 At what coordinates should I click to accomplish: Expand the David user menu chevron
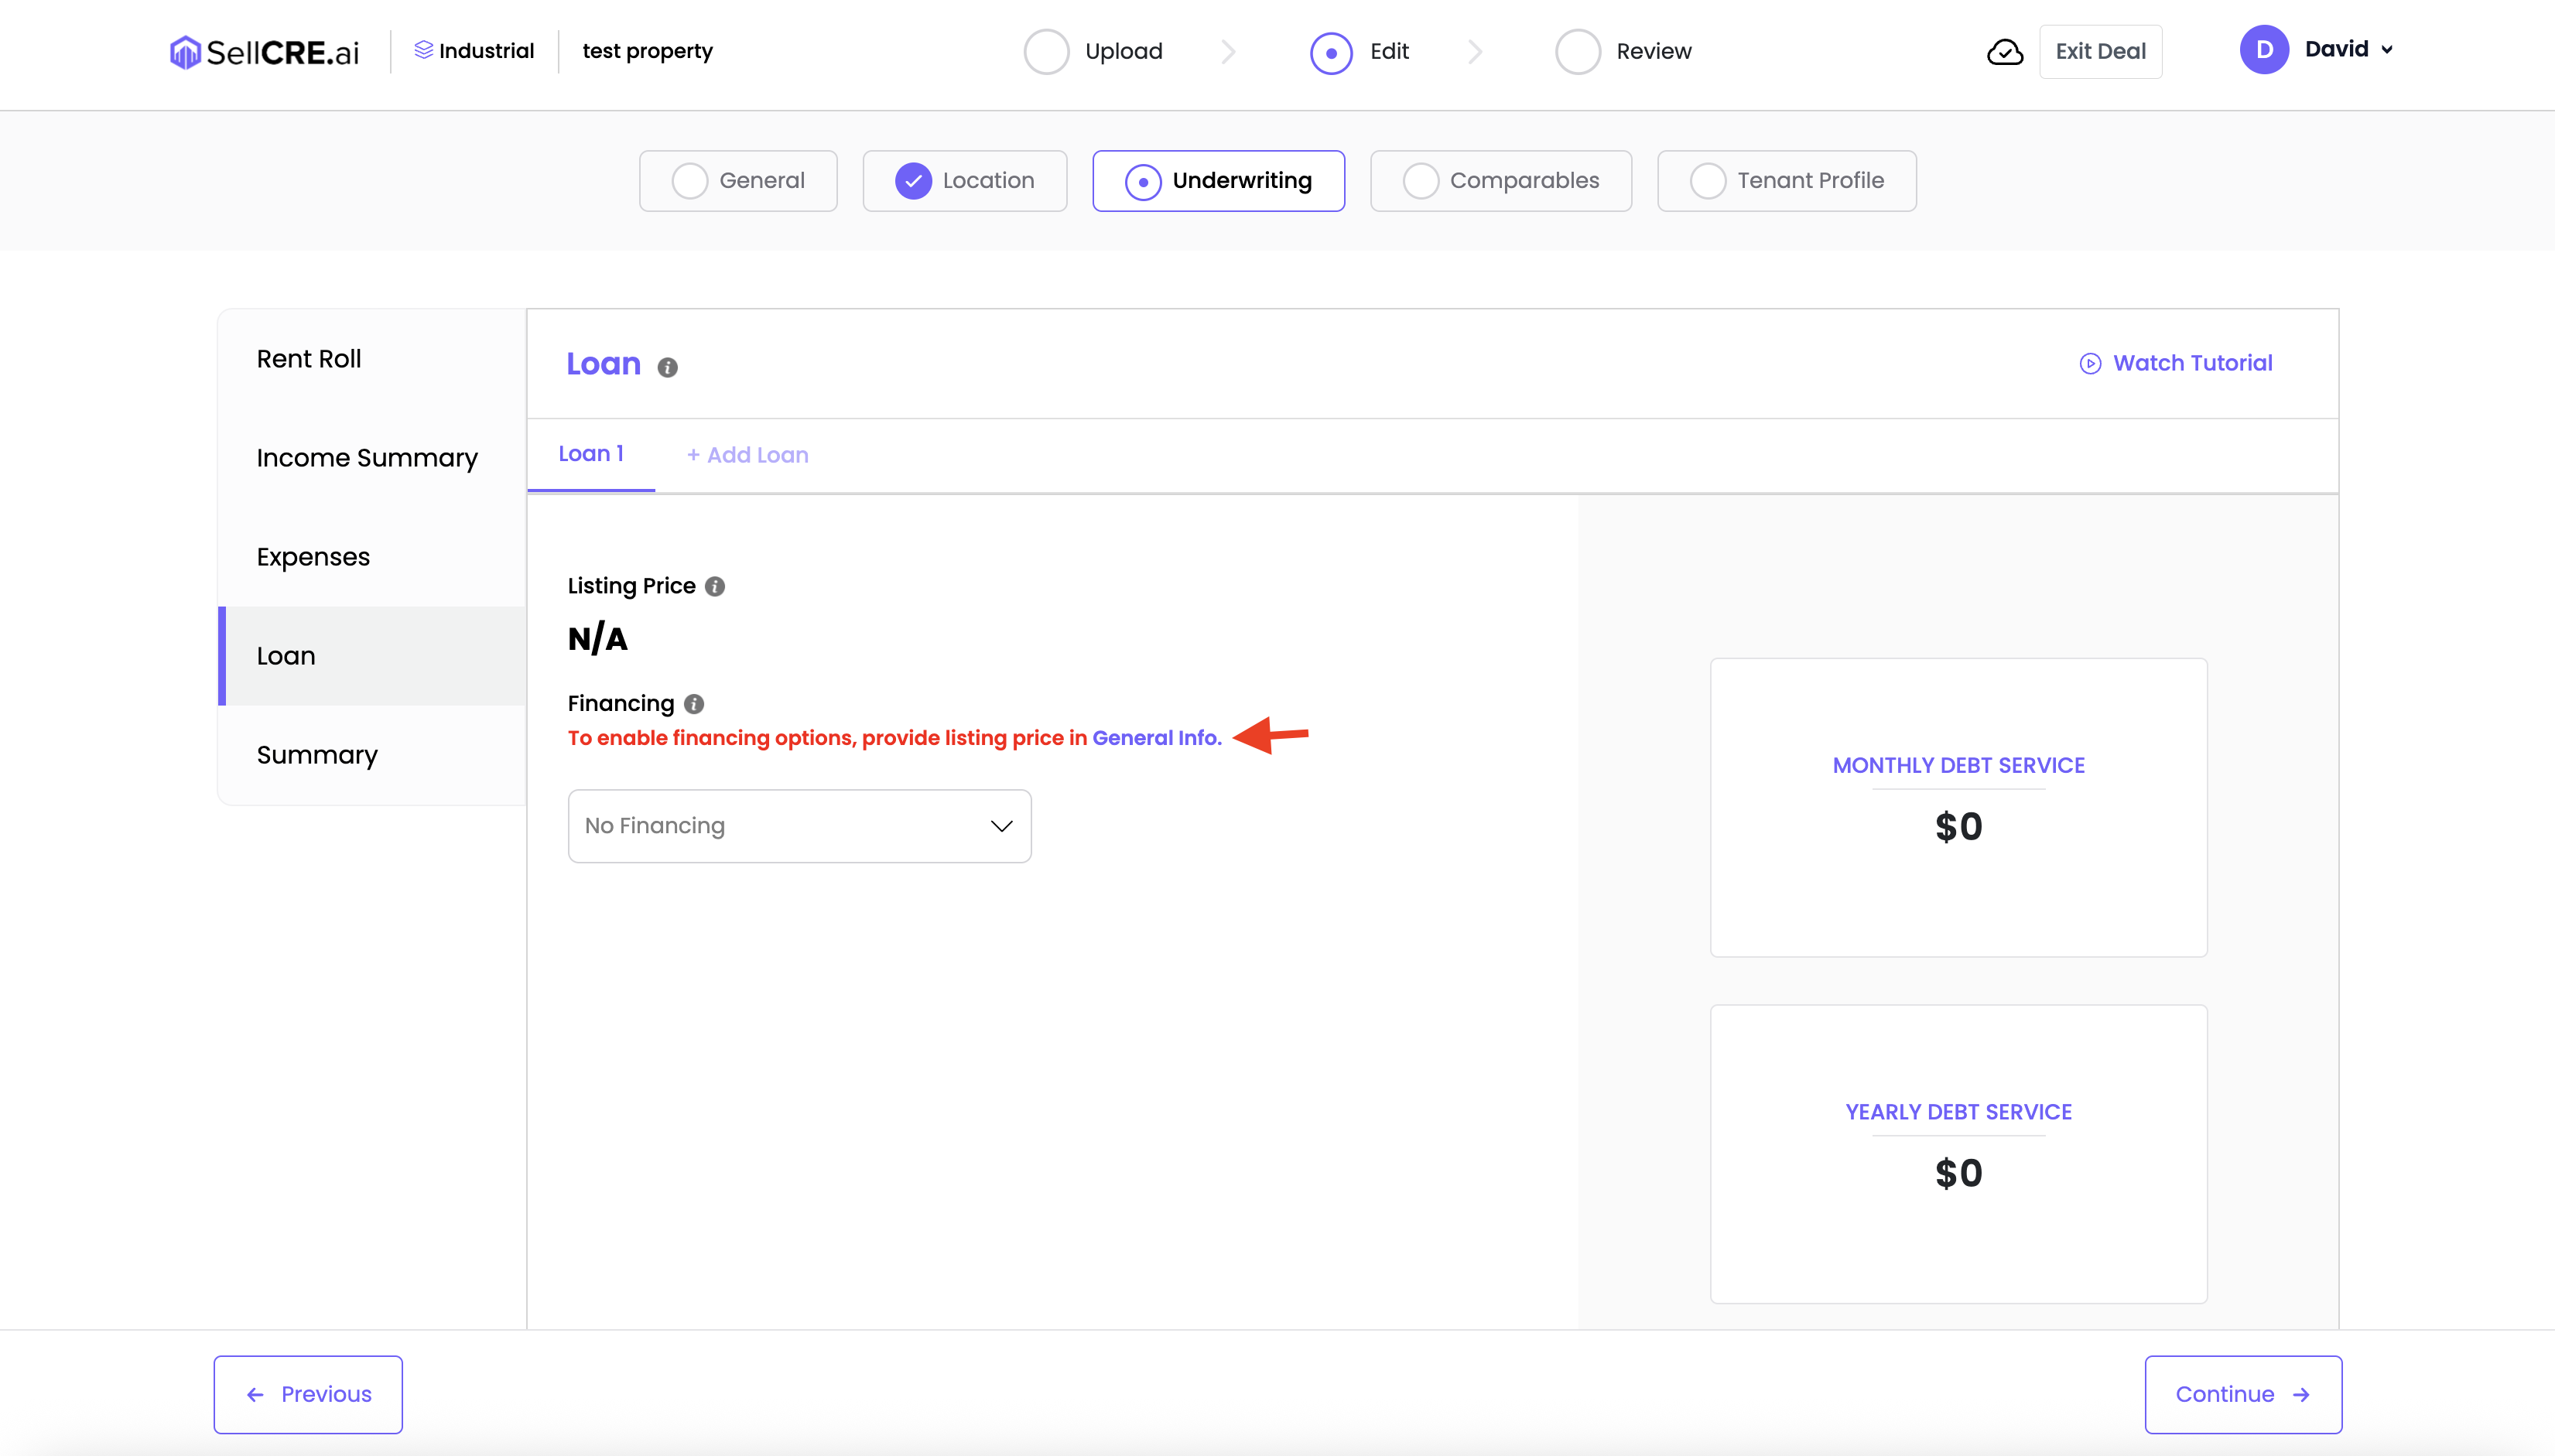(2387, 50)
